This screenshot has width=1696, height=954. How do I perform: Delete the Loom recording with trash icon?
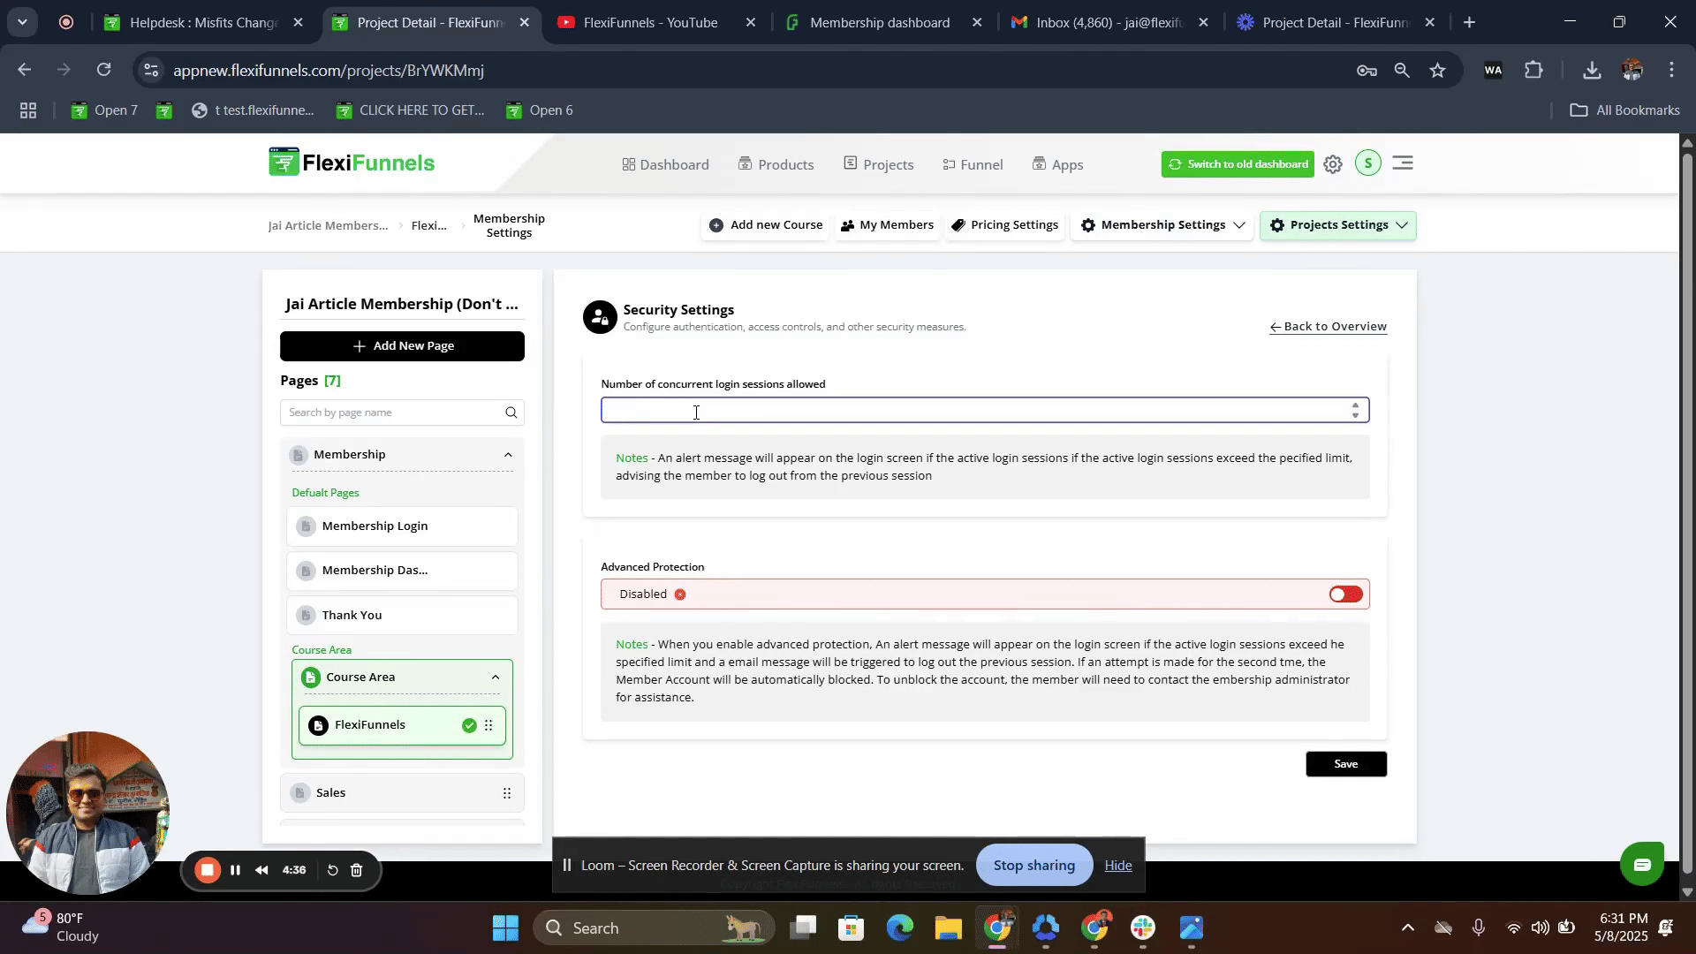coord(357,870)
